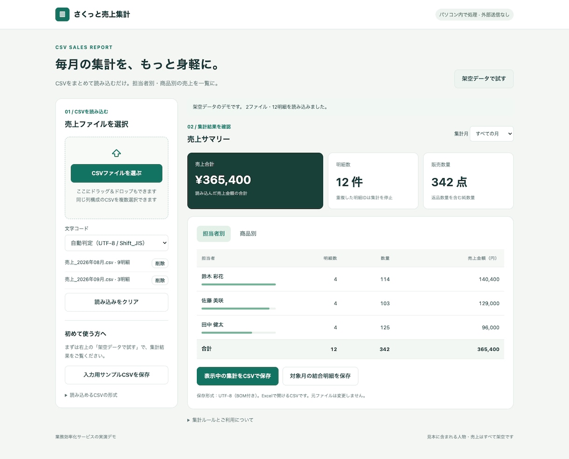569x459 pixels.
Task: Click the 売上サマリー heading
Action: [x=208, y=139]
